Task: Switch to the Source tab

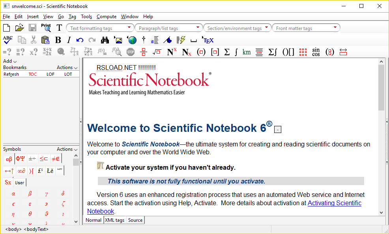Action: coord(135,220)
